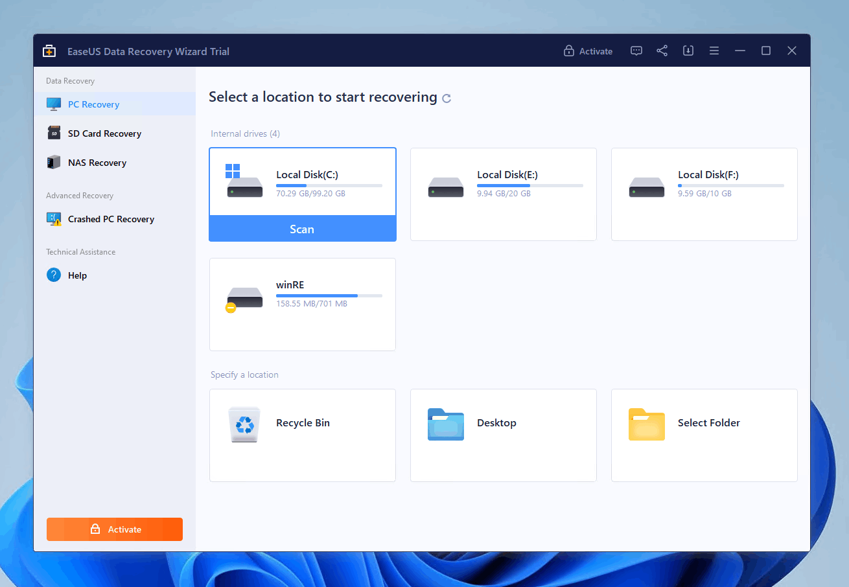This screenshot has width=849, height=587.
Task: Click the Crashed PC warning icon
Action: pyautogui.click(x=54, y=219)
